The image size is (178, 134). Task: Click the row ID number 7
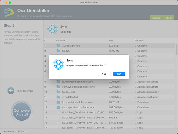tap(45, 76)
